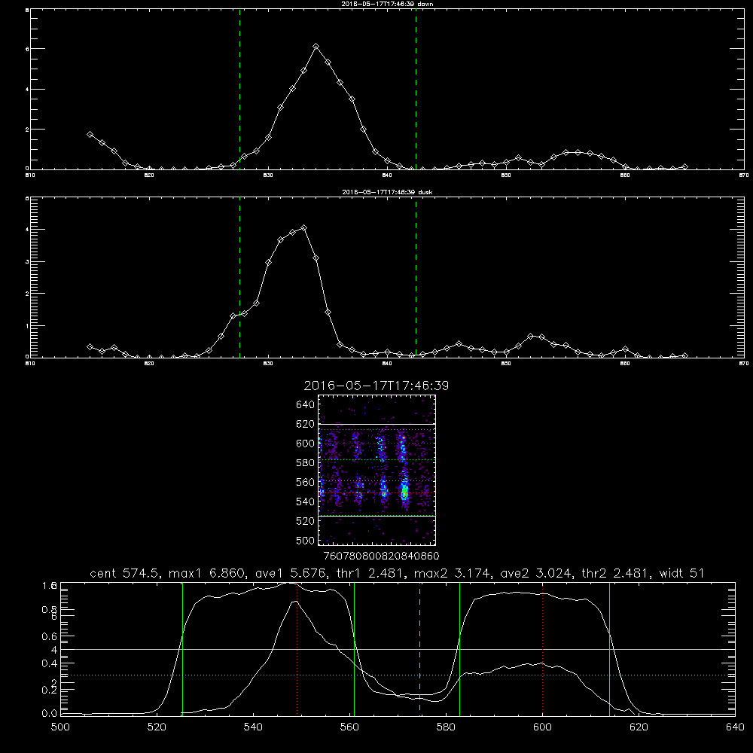Image resolution: width=753 pixels, height=753 pixels.
Task: Click the first diamond data point in dawn plot
Action: [90, 135]
